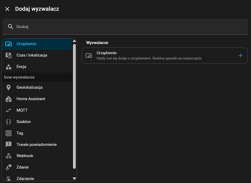251x183 pixels.
Task: Click the Urządzenie device icon in sidebar
Action: [9, 44]
